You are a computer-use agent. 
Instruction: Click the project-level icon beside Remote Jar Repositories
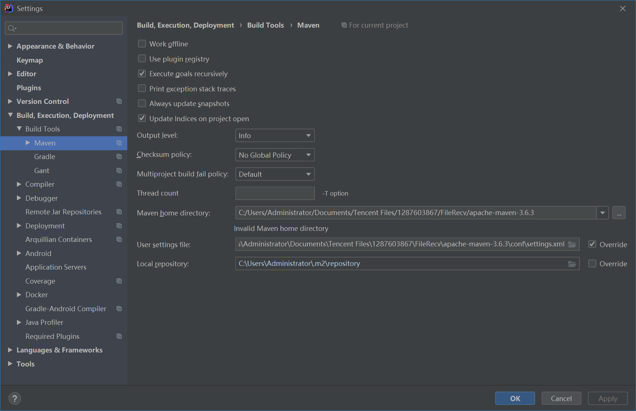tap(119, 212)
